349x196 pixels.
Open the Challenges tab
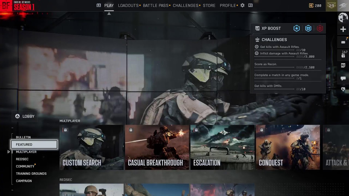click(x=186, y=5)
